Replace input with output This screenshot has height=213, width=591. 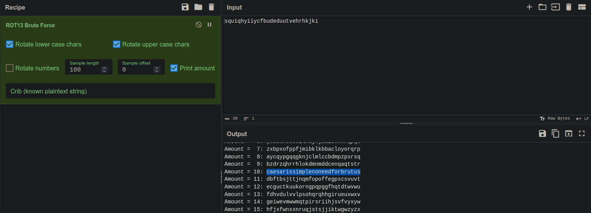pos(569,133)
